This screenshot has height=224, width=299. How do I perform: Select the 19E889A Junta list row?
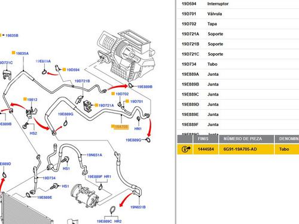point(238,74)
